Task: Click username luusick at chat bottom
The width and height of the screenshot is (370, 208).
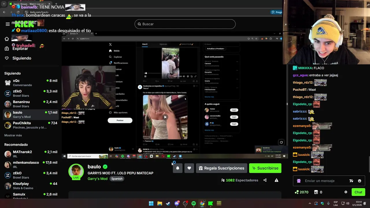Action: [304, 169]
